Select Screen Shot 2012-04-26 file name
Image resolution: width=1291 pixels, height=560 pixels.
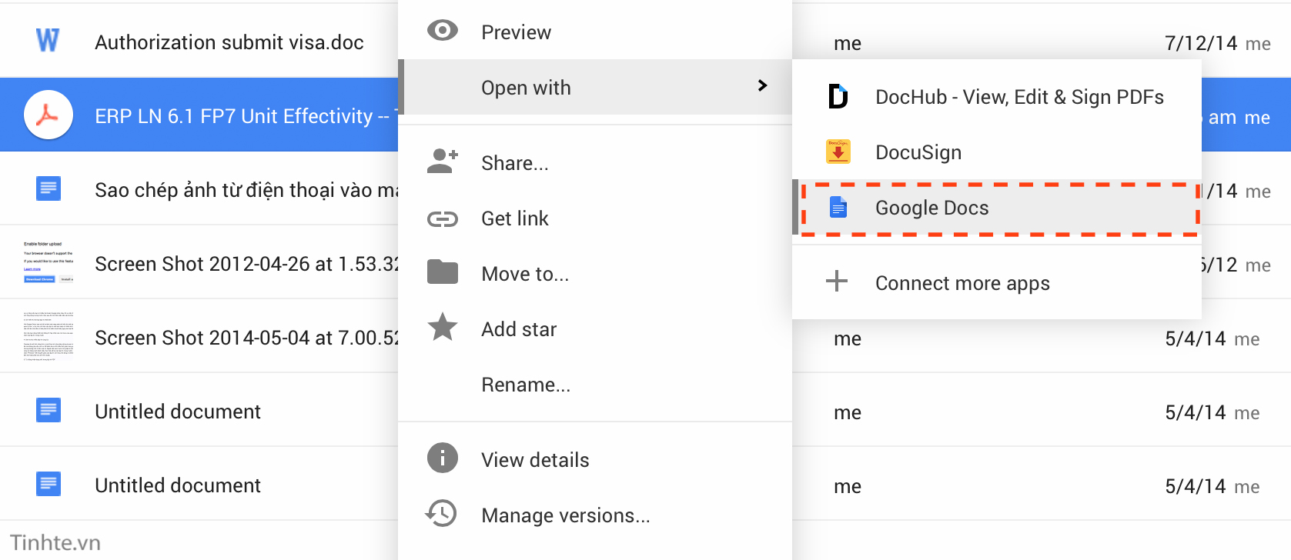coord(246,264)
